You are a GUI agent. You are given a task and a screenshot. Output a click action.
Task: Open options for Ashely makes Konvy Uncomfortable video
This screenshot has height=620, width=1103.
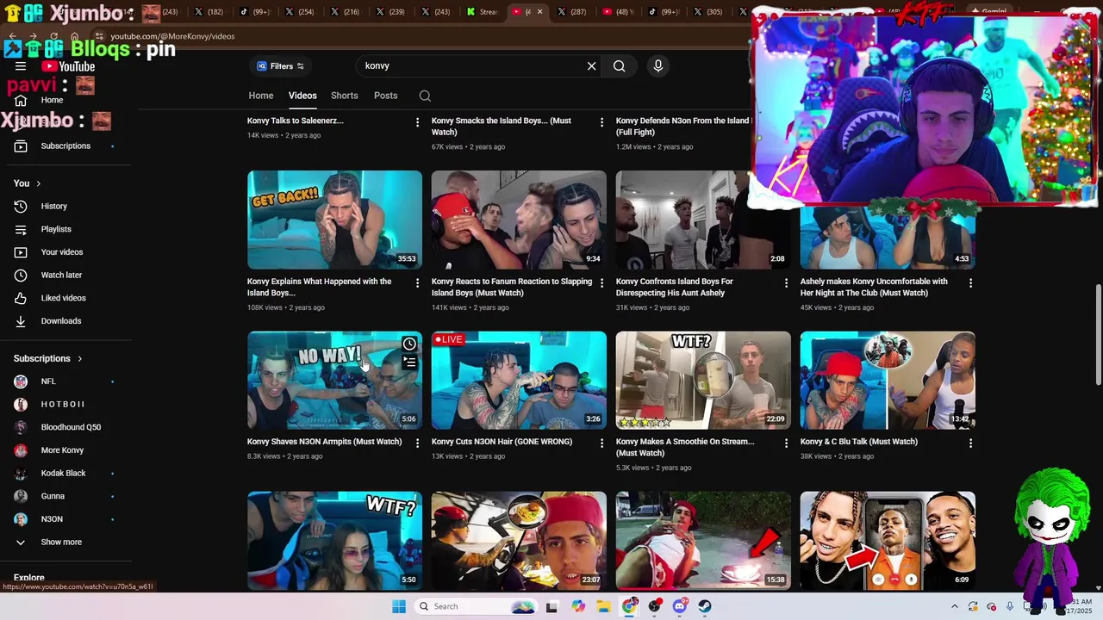click(970, 282)
